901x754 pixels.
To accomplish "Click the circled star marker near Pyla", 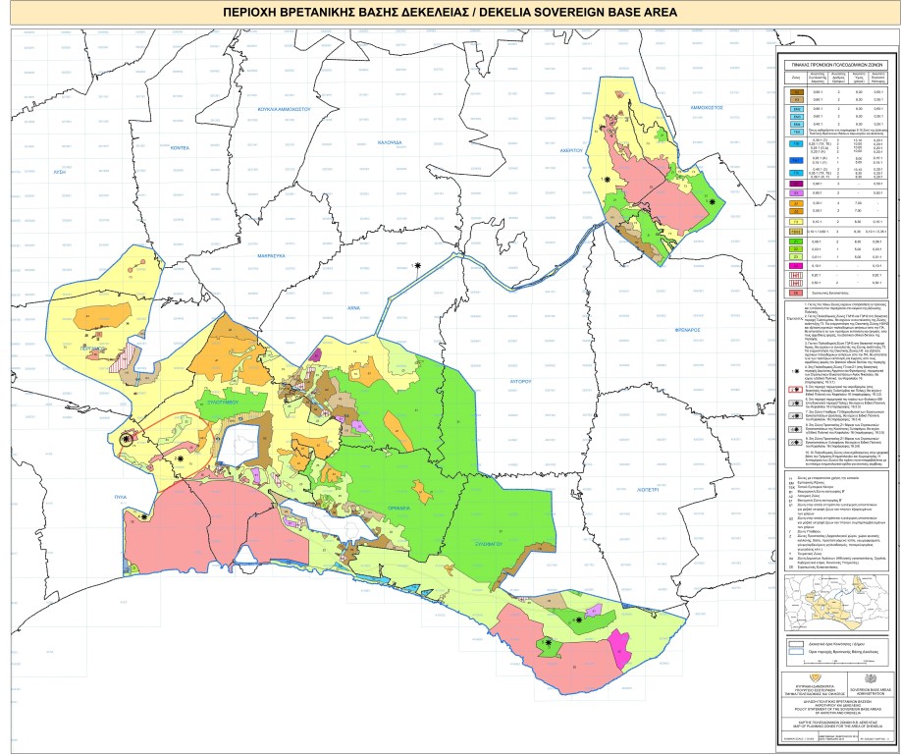I will (x=126, y=441).
